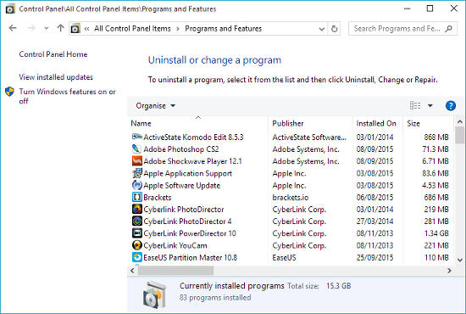Click the chevron after All Control Panel Items
This screenshot has height=314, width=466.
pyautogui.click(x=178, y=29)
